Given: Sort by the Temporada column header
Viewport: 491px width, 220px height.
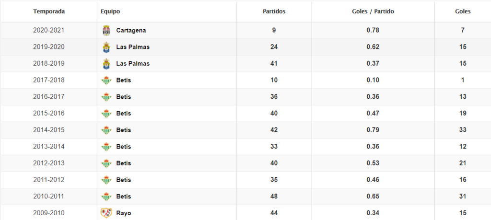Looking at the screenshot, I should tap(49, 11).
